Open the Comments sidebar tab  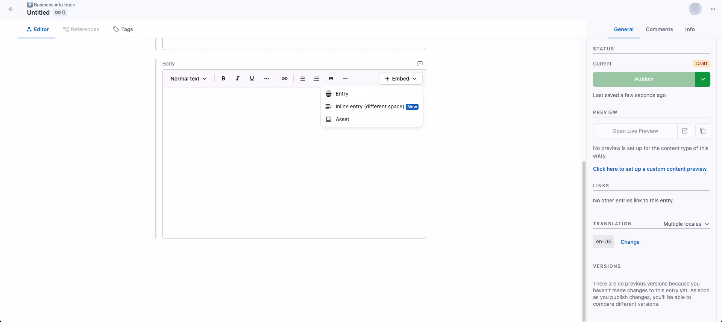660,29
